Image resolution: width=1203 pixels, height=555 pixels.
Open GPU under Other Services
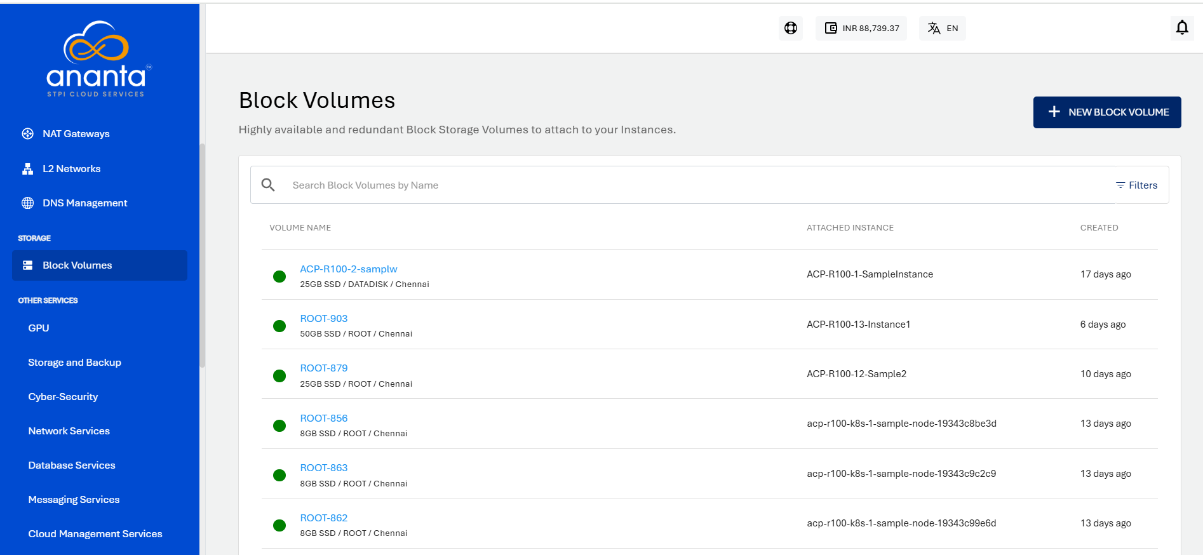tap(38, 328)
